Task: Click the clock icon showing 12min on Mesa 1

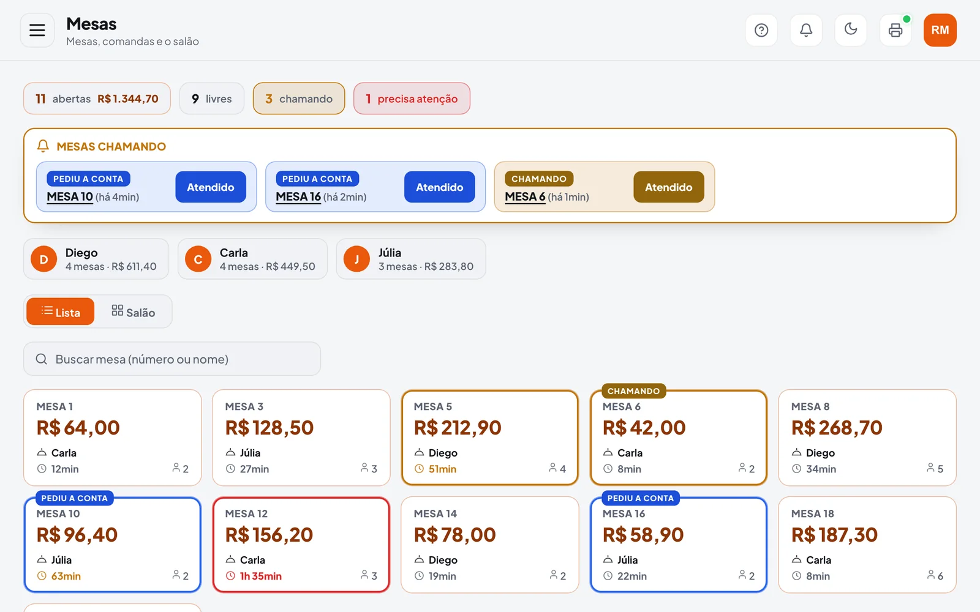Action: 42,469
